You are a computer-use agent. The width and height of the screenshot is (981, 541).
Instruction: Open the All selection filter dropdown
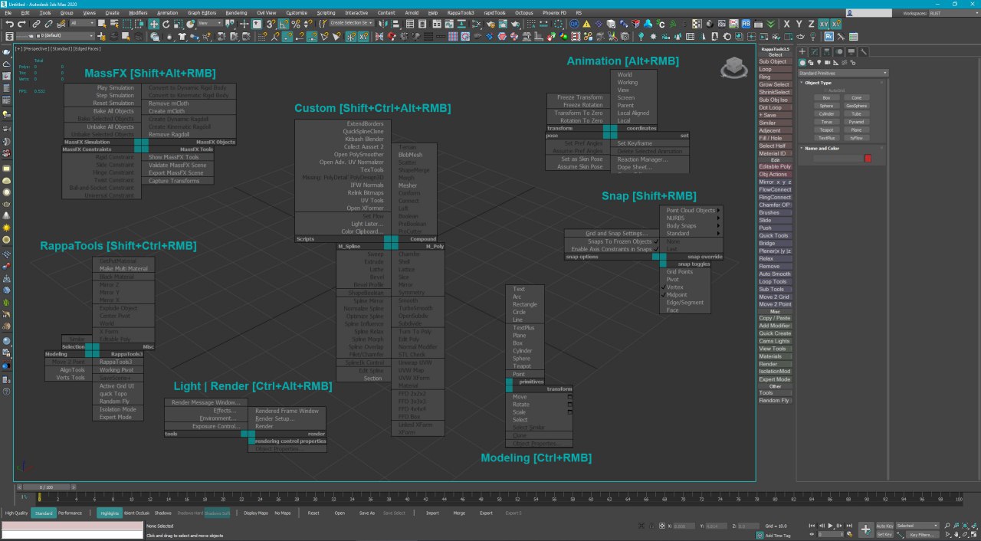coord(82,23)
